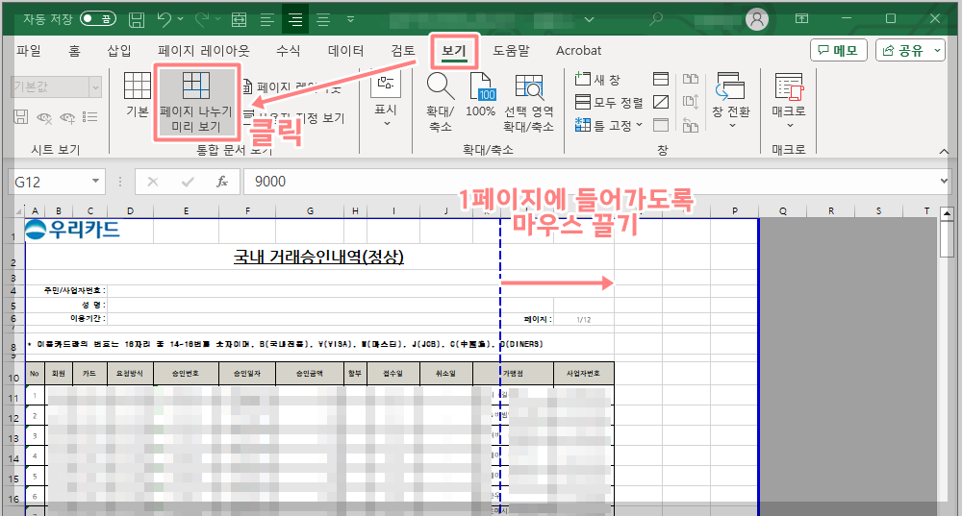Open customize quick access toolbar dropdown
The width and height of the screenshot is (962, 516).
point(350,19)
